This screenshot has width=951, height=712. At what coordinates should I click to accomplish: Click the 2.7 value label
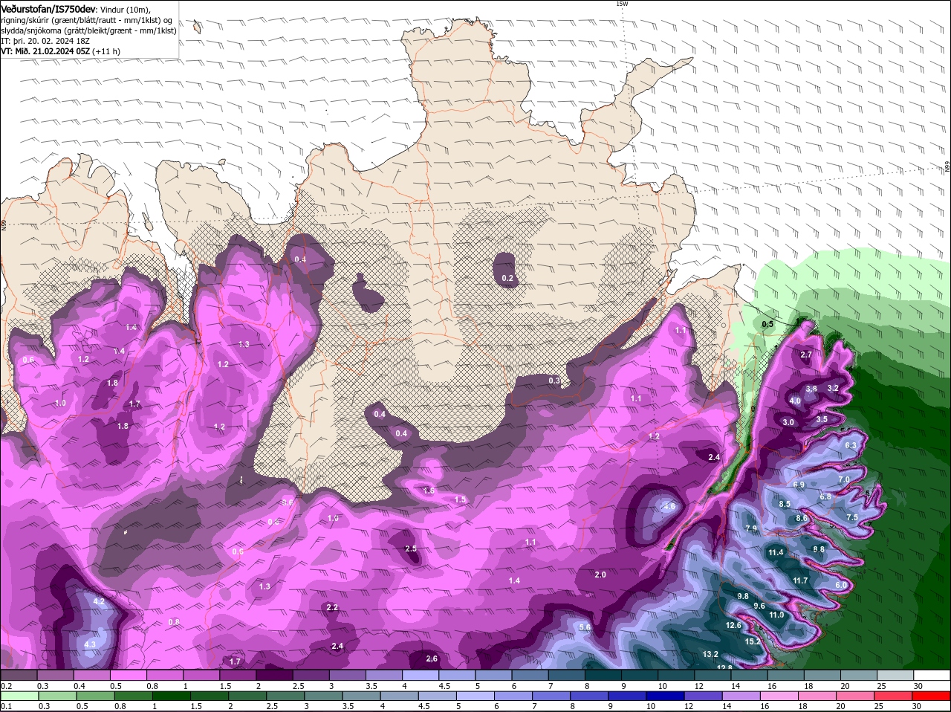806,355
